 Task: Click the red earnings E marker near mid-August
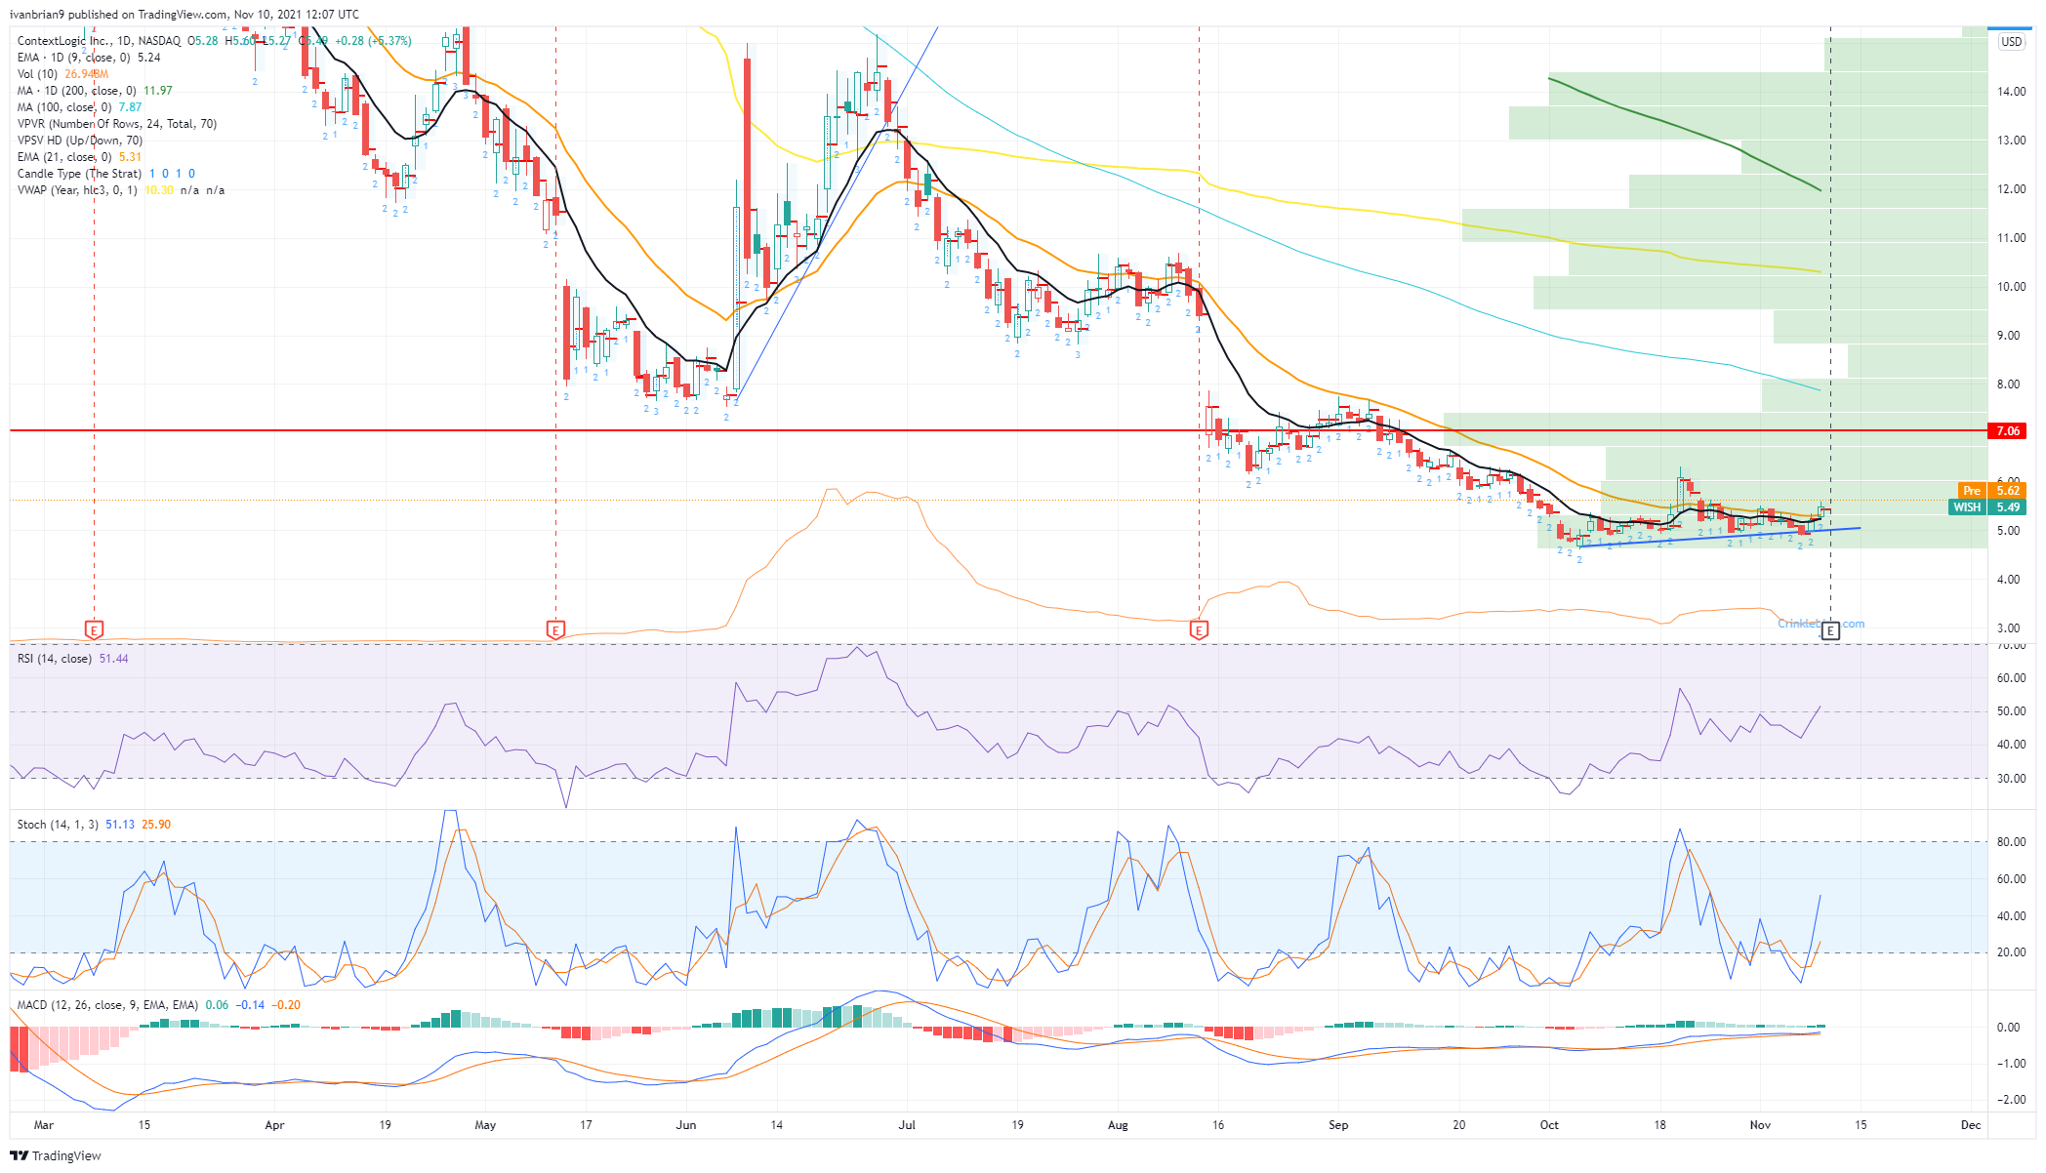coord(1199,630)
